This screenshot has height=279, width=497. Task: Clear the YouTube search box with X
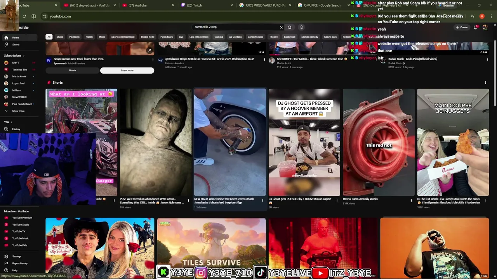[x=281, y=27]
